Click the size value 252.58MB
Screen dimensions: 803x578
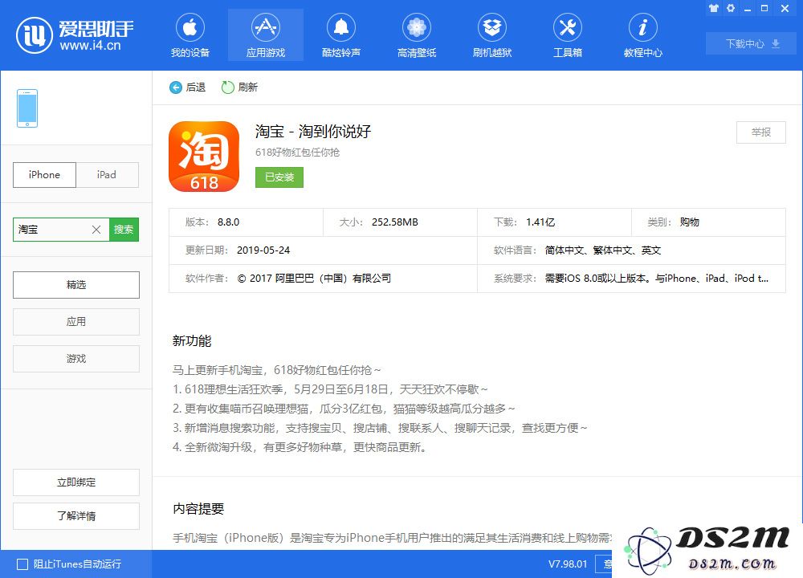(395, 222)
